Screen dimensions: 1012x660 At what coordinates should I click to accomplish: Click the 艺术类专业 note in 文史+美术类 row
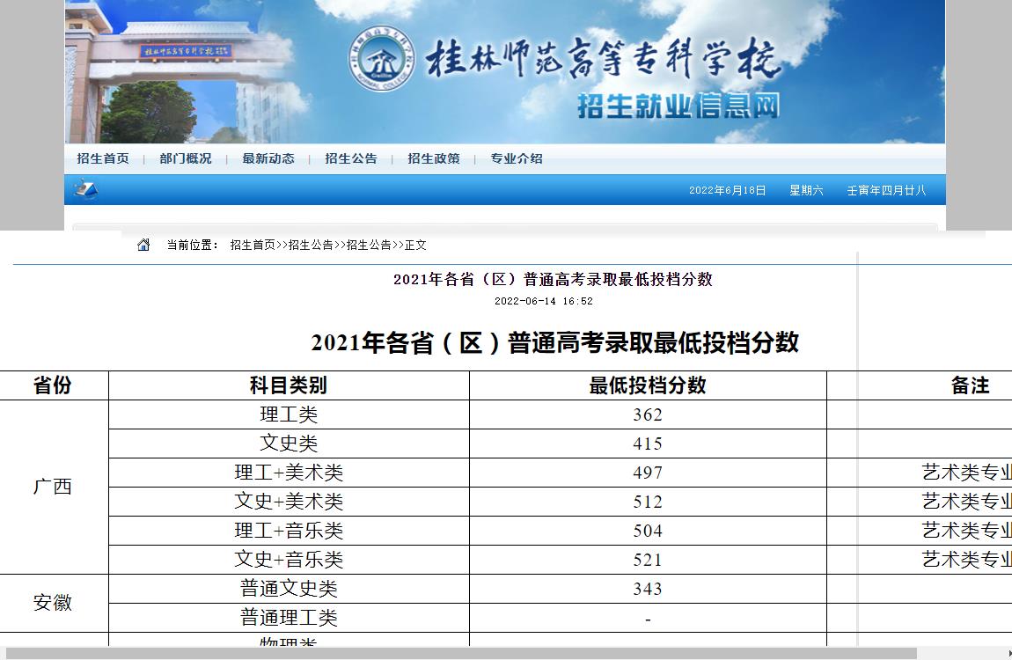[967, 502]
